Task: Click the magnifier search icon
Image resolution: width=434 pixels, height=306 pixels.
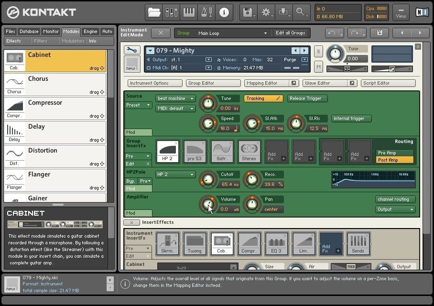Action: click(301, 12)
